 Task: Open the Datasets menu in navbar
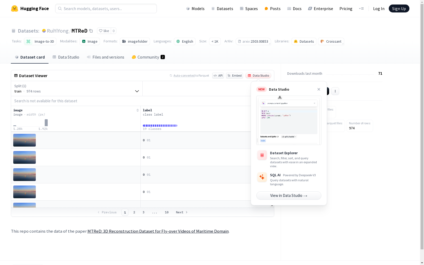[222, 8]
